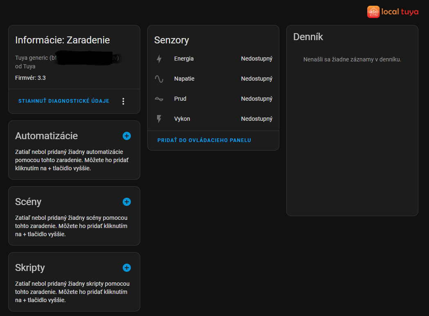Click Pridať do ovládacieho panelu
This screenshot has width=429, height=316.
pyautogui.click(x=204, y=140)
